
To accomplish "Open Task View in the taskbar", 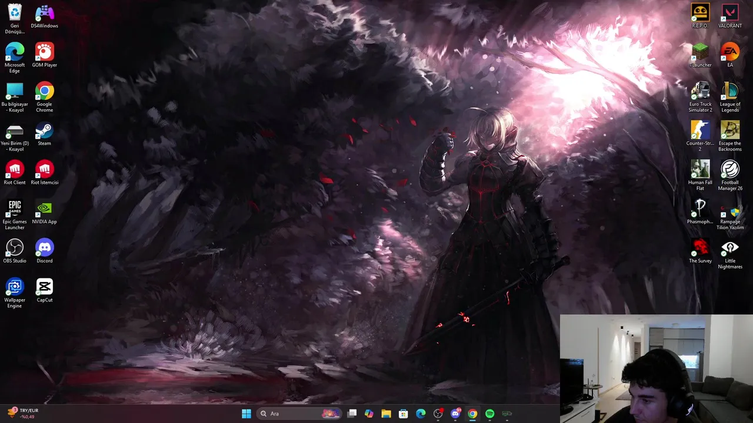I will point(352,414).
